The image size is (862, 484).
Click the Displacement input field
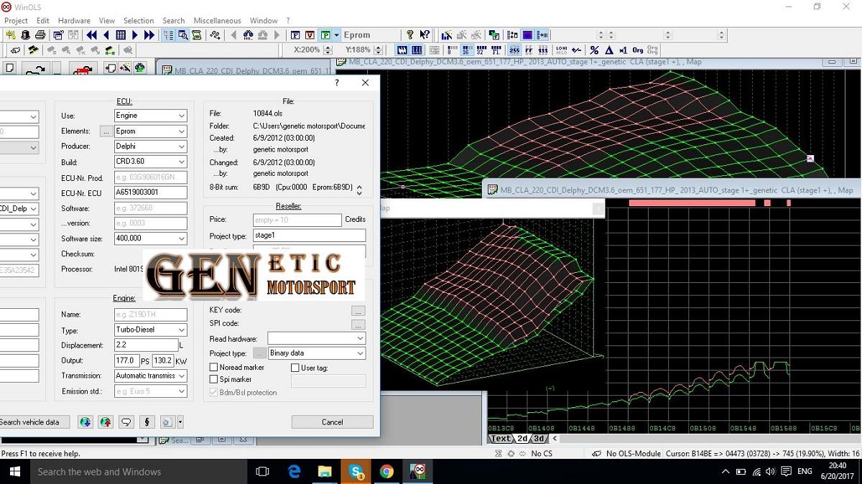145,345
